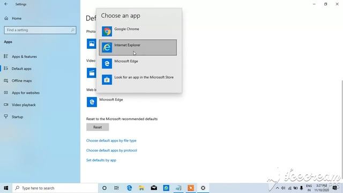Image resolution: width=343 pixels, height=193 pixels.
Task: Click the Internet Explorer icon in the popup
Action: pyautogui.click(x=107, y=48)
